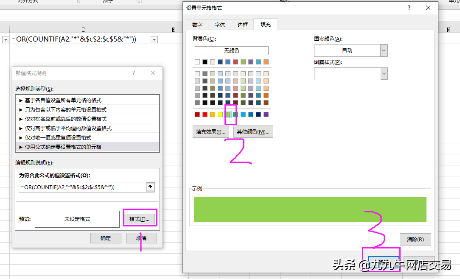Close the 设置单元格格式 dialog
Viewport: 460px width, 279px height.
[x=428, y=8]
